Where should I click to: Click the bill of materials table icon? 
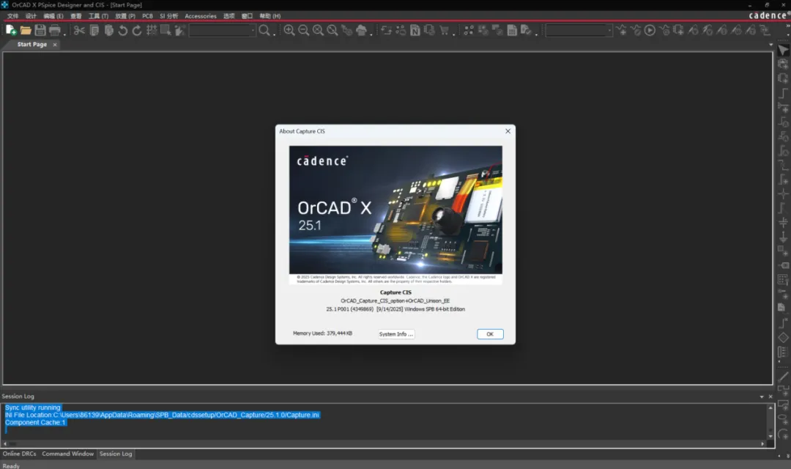pos(512,30)
